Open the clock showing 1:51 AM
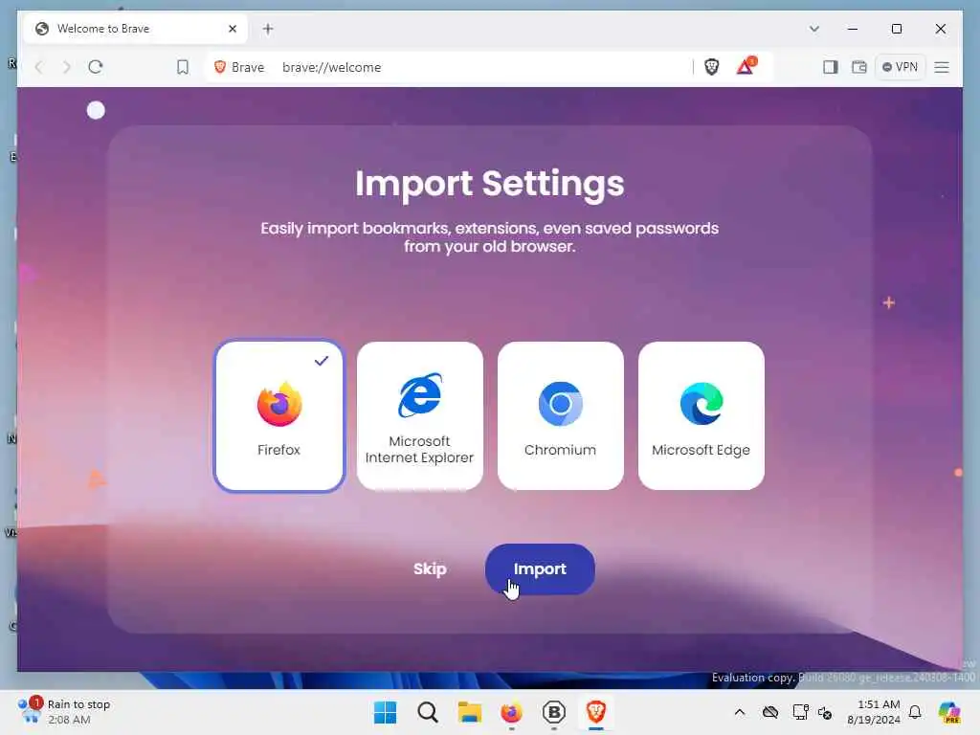The width and height of the screenshot is (980, 735). (x=874, y=712)
